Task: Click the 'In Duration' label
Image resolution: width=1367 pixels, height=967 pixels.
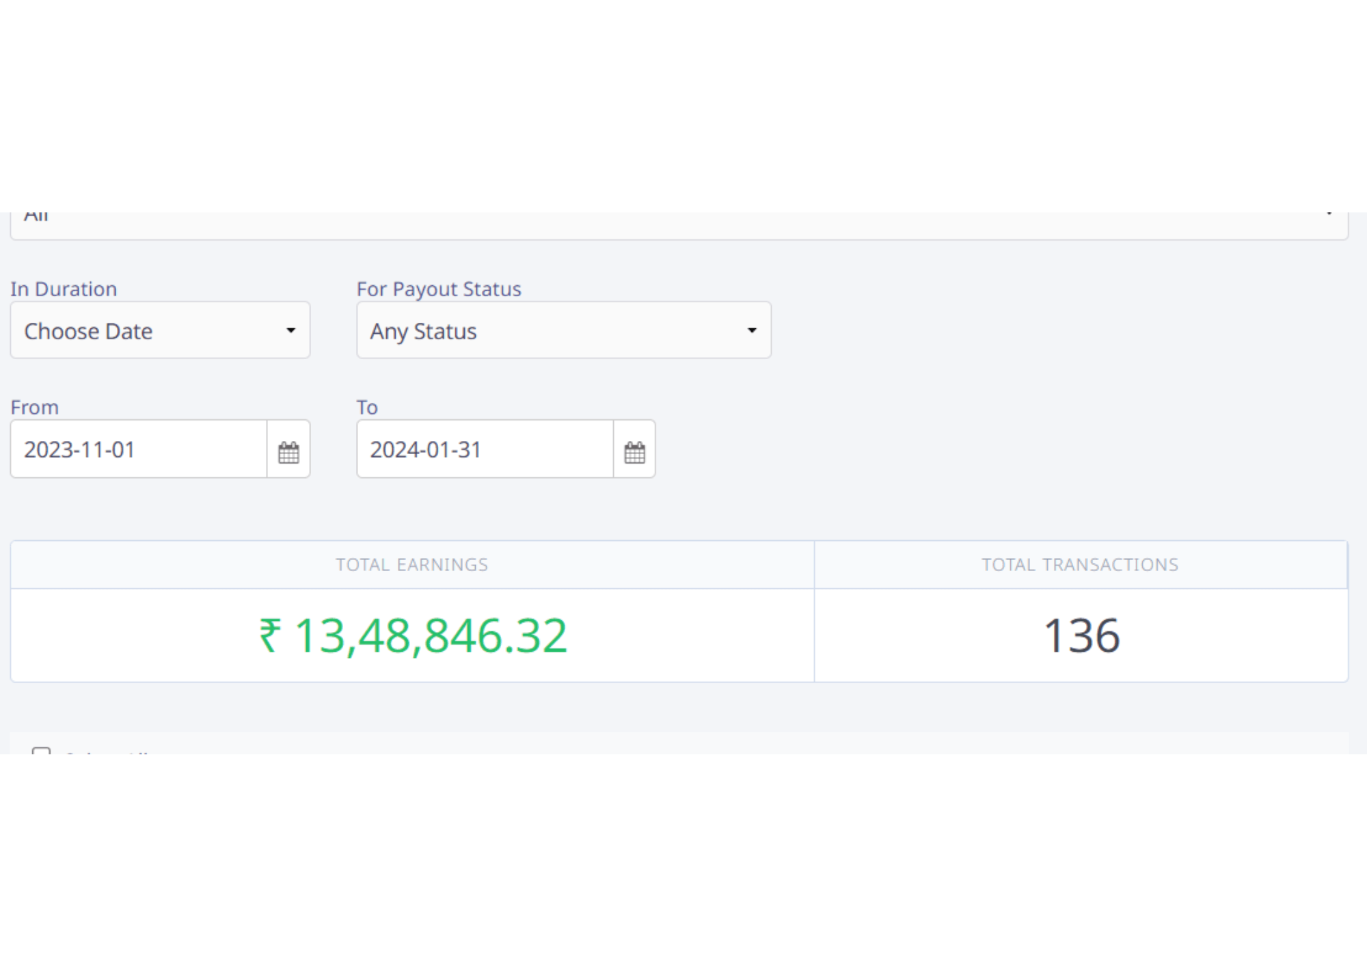Action: pos(64,289)
